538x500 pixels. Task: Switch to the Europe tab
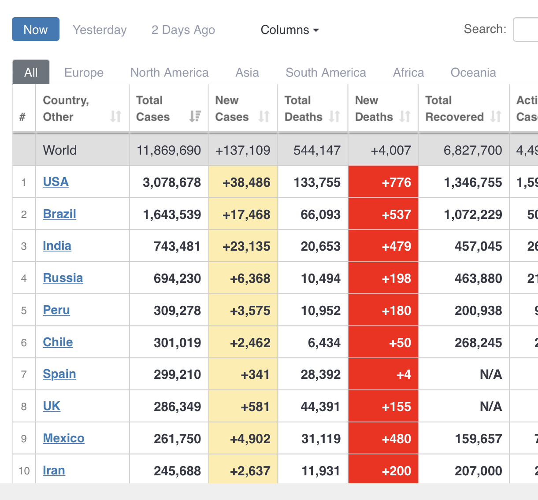pos(84,73)
